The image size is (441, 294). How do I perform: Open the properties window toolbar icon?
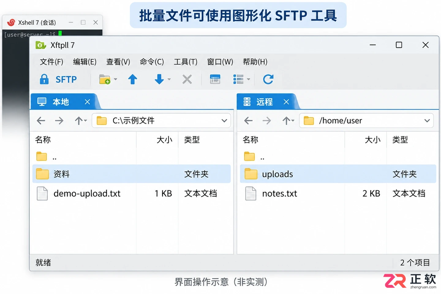pyautogui.click(x=215, y=79)
